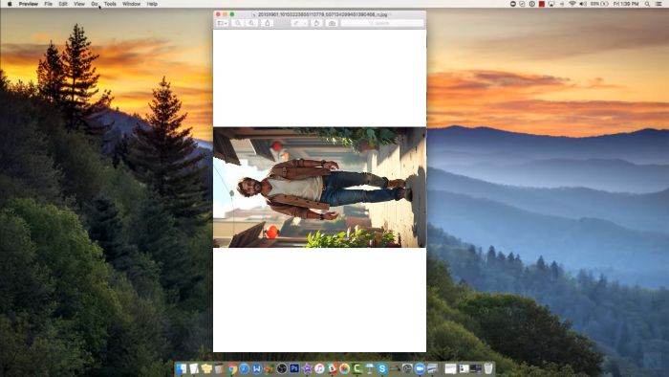669x377 pixels.
Task: Zoom in using the magnifier plus button
Action: point(251,23)
